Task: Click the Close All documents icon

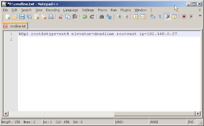Action: coord(44,17)
